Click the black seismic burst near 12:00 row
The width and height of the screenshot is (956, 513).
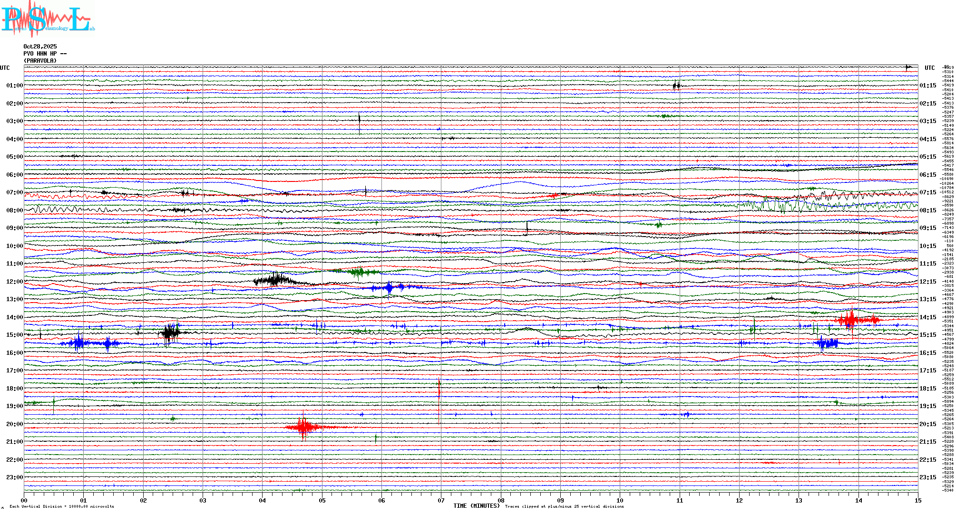point(275,280)
